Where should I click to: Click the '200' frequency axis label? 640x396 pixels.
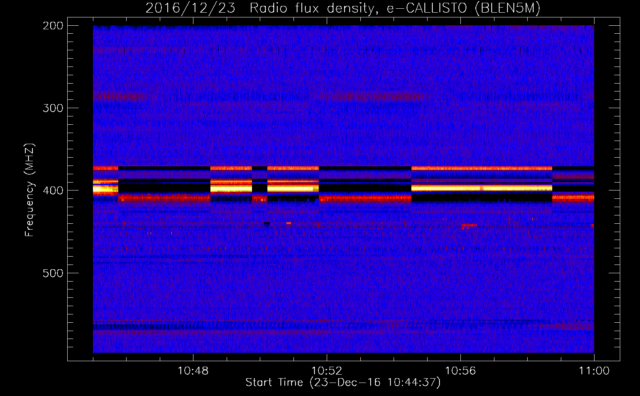click(53, 26)
